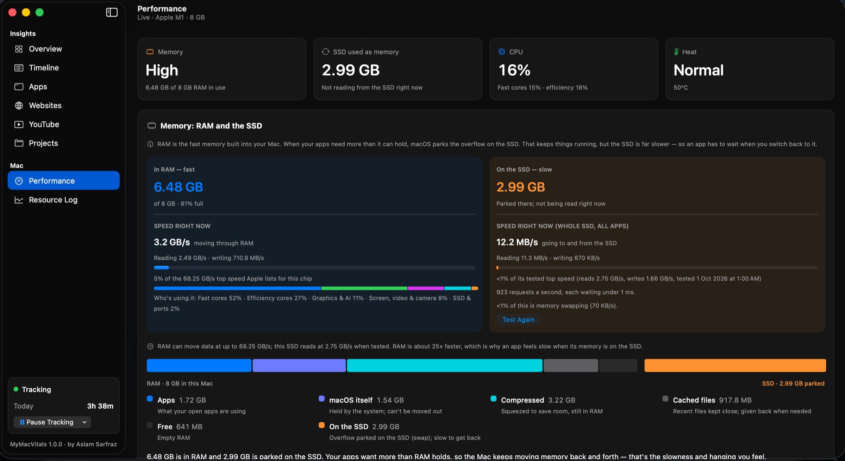Screen dimensions: 845x461
Task: Click the green Heat thermometer icon
Action: (x=676, y=52)
